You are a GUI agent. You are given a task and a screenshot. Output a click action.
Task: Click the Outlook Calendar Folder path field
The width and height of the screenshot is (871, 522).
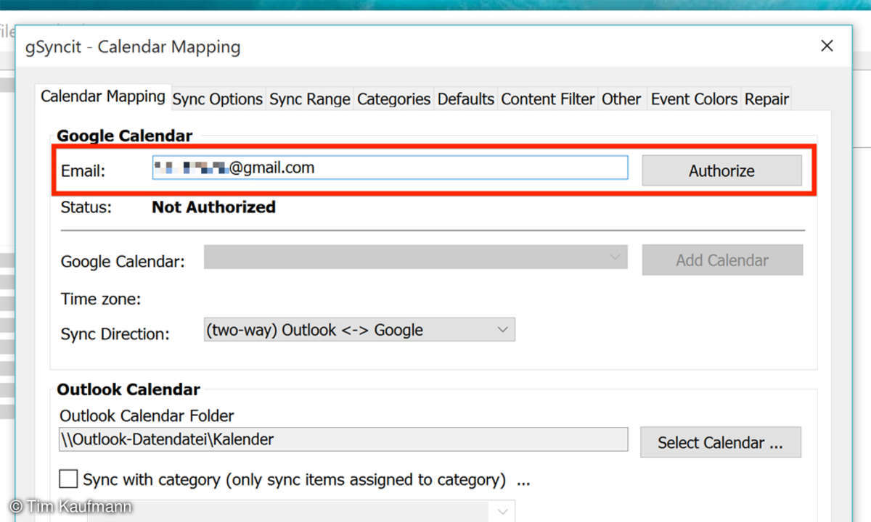tap(343, 439)
